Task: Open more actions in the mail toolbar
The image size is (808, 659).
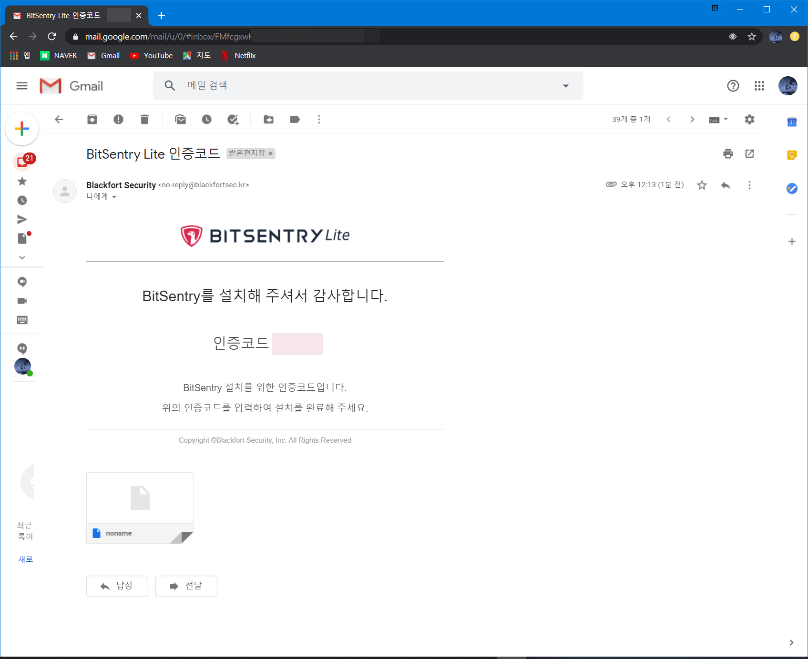Action: (319, 119)
